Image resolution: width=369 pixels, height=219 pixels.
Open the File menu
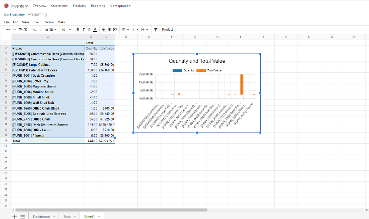pyautogui.click(x=7, y=22)
